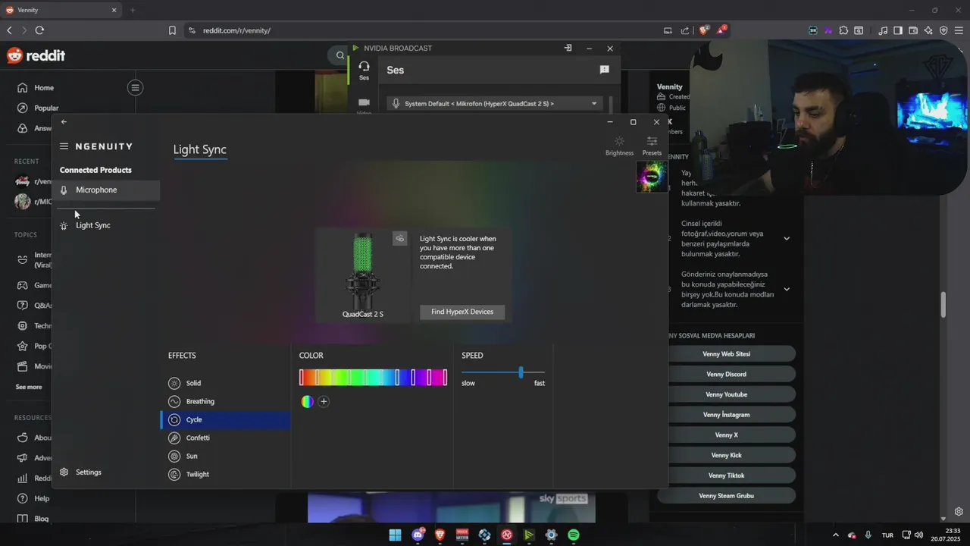The image size is (970, 546).
Task: Reload the browser page
Action: [39, 30]
